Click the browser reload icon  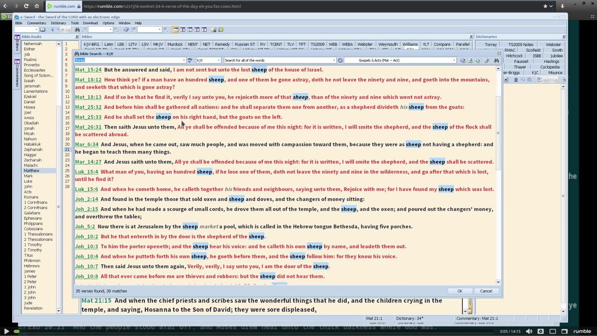[x=26, y=6]
